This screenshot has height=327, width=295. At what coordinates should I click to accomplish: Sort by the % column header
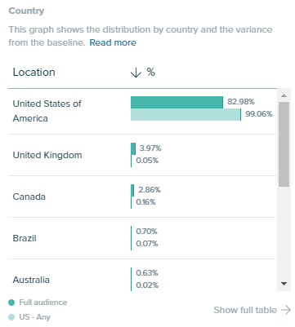coord(151,73)
